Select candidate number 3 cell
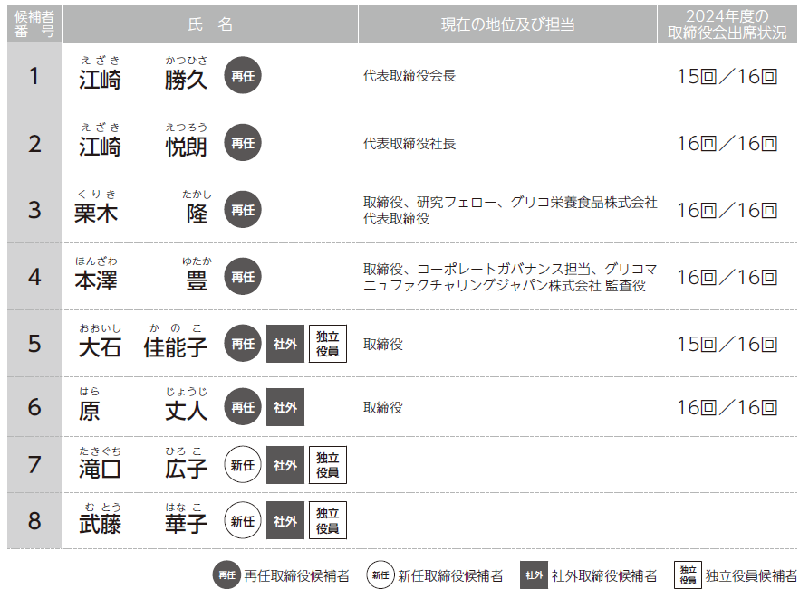Viewport: 809px width, 598px height. pos(34,210)
